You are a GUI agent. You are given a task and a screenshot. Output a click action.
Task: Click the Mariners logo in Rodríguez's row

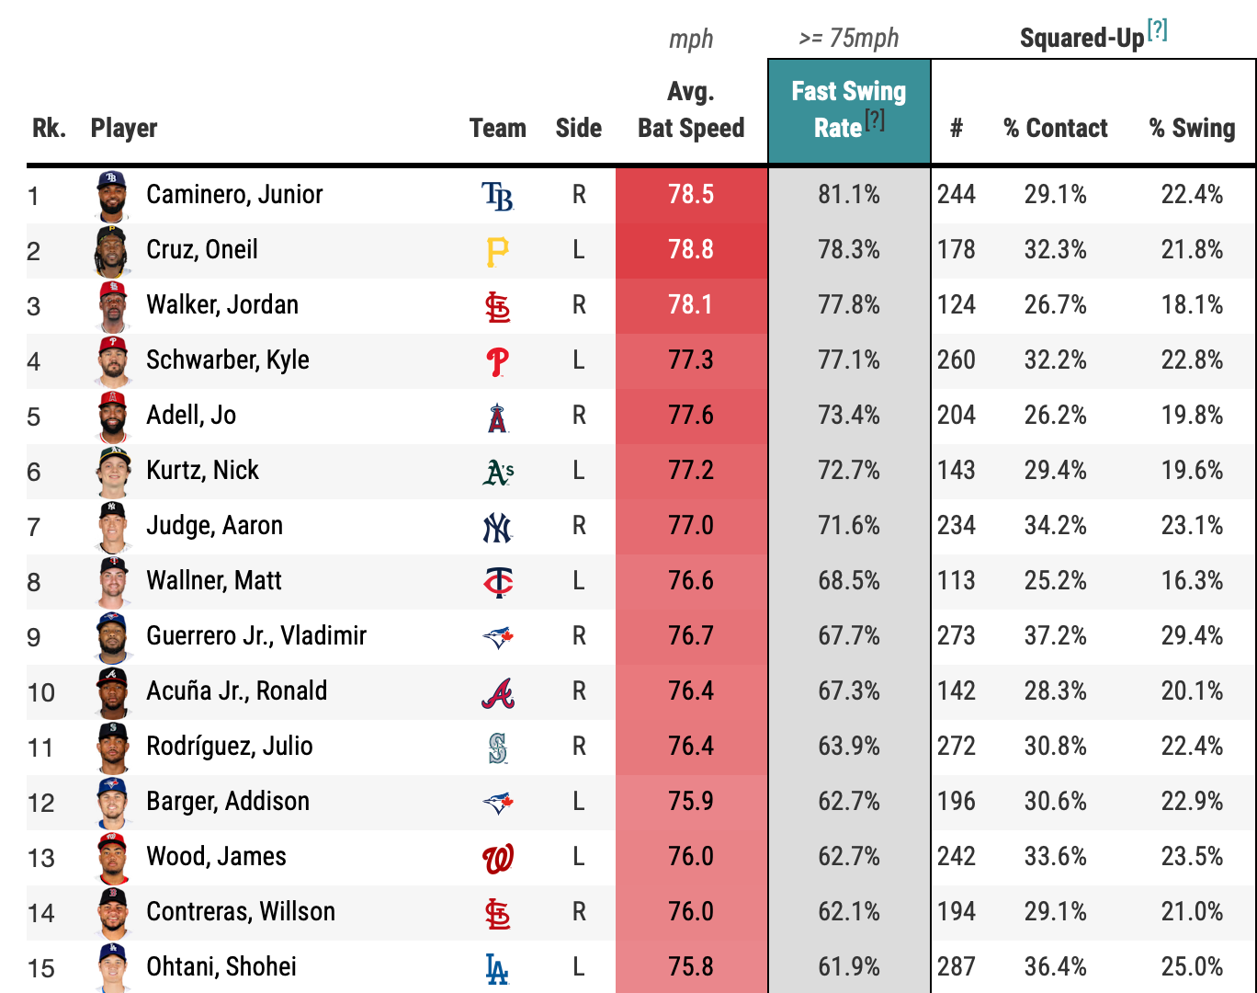coord(497,748)
